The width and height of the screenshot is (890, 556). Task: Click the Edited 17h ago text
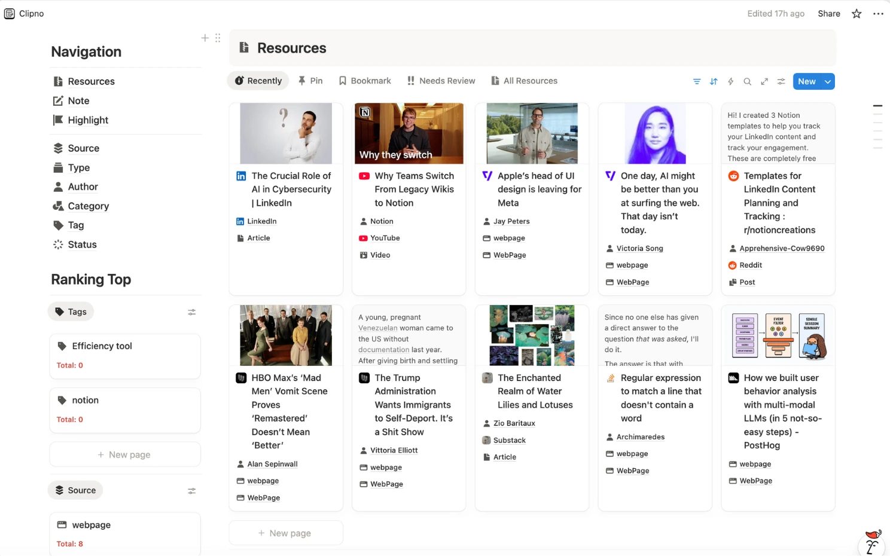[776, 14]
